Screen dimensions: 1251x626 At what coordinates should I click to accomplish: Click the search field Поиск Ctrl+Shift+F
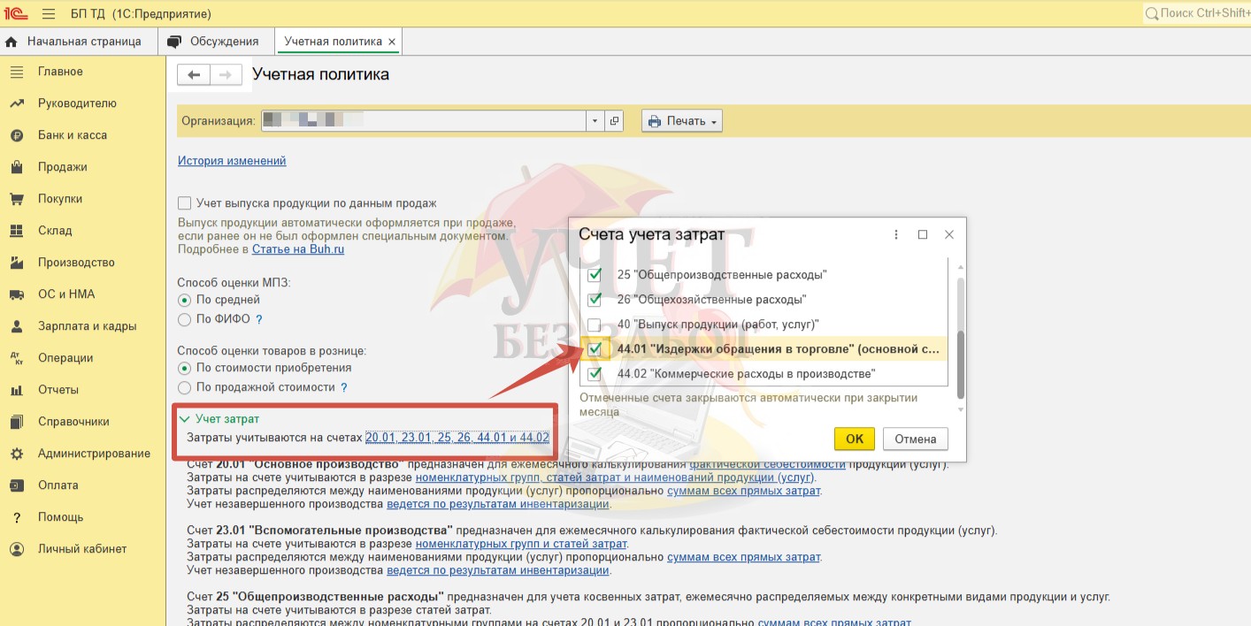pos(1198,14)
